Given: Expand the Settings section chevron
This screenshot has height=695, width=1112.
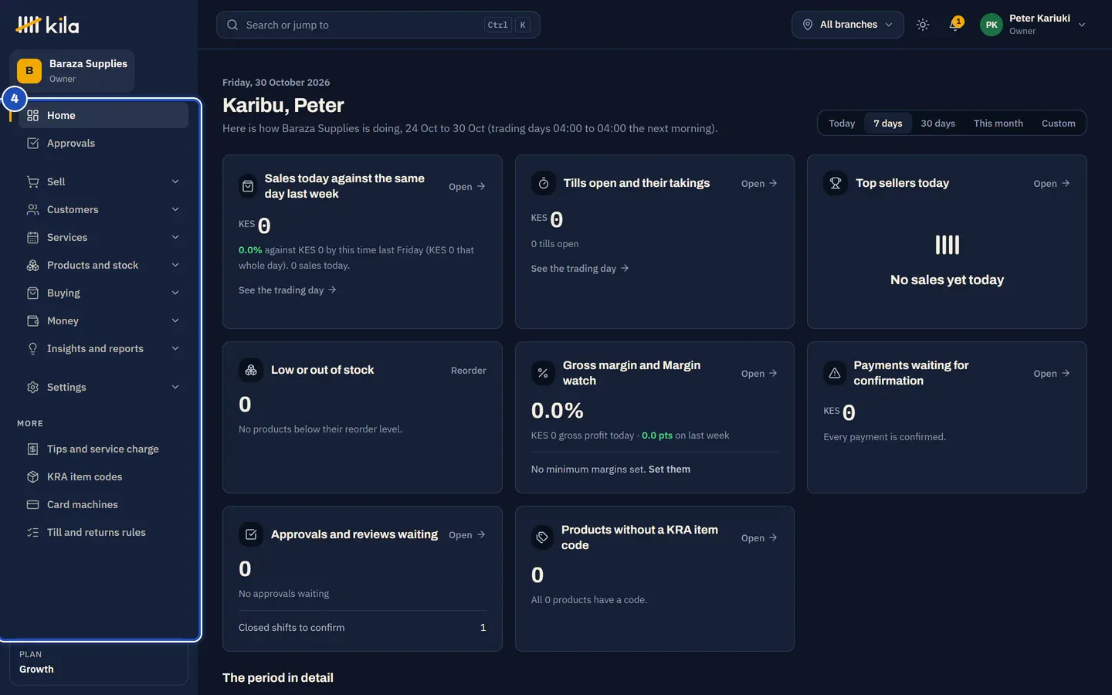Looking at the screenshot, I should tap(175, 387).
